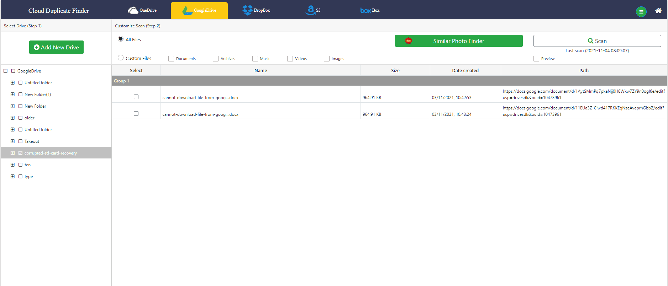The width and height of the screenshot is (668, 286).
Task: Toggle the Preview checkbox
Action: 536,59
